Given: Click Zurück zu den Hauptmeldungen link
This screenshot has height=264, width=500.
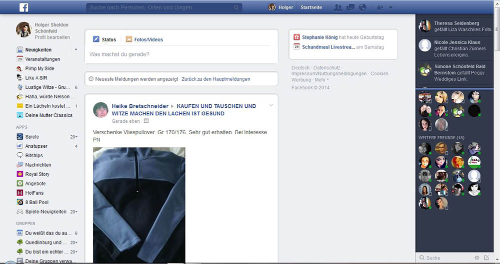Looking at the screenshot, I should click(216, 79).
